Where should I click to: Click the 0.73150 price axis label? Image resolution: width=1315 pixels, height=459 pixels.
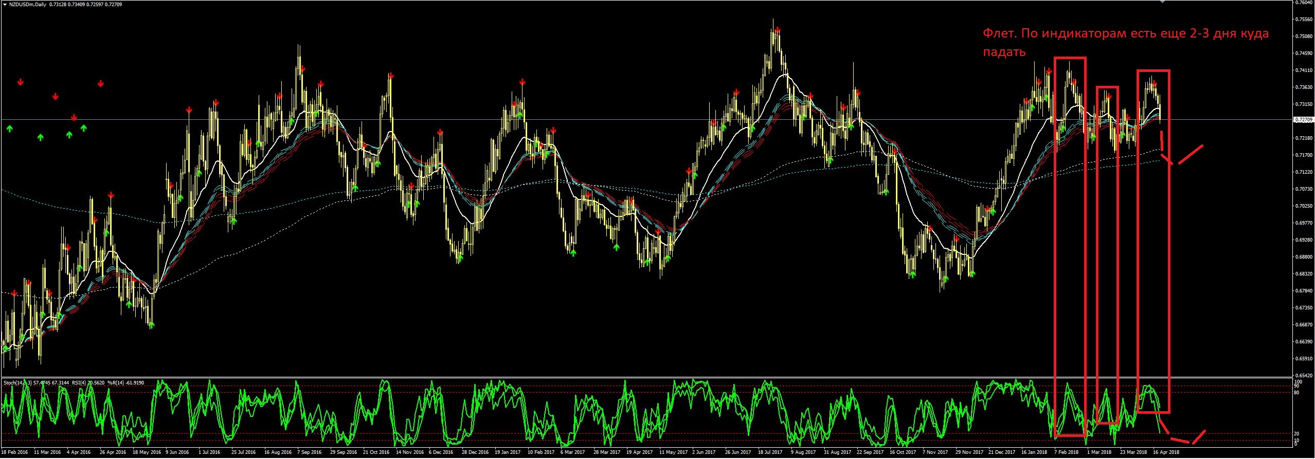tap(1304, 104)
